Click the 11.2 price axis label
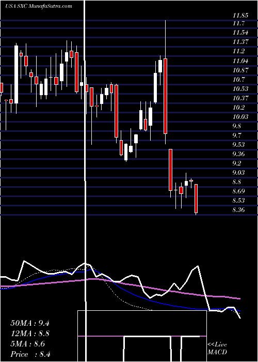Image resolution: width=258 pixels, height=362 pixels. (x=238, y=51)
